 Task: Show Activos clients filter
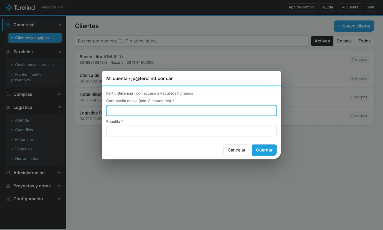[x=322, y=41]
